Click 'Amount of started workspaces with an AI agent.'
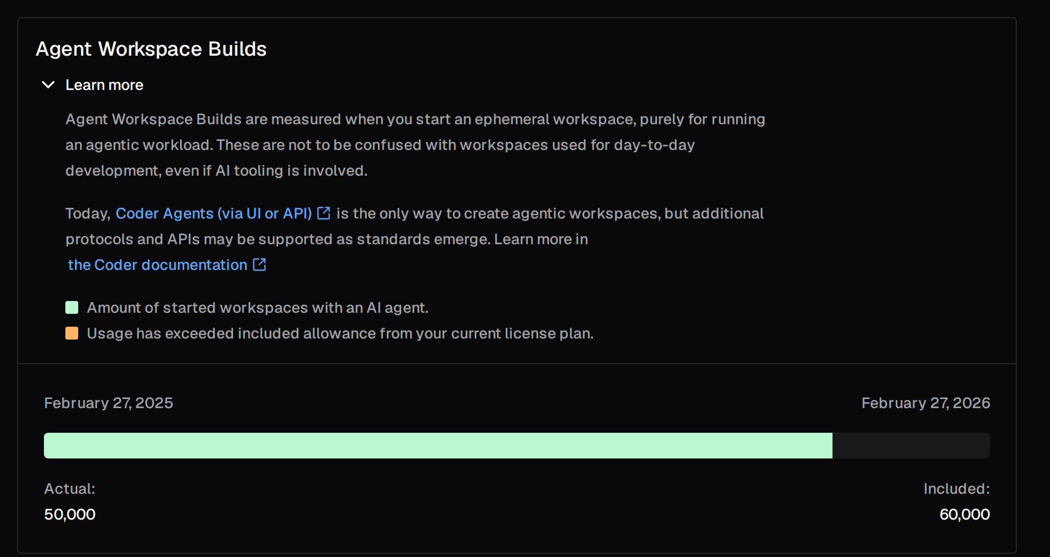 click(258, 307)
